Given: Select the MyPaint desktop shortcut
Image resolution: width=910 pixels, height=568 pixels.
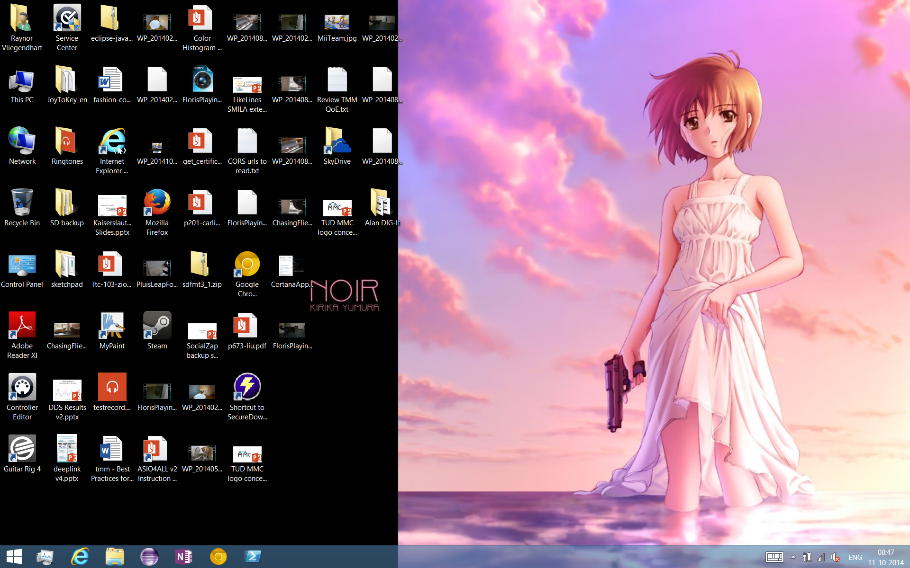Looking at the screenshot, I should pyautogui.click(x=112, y=326).
